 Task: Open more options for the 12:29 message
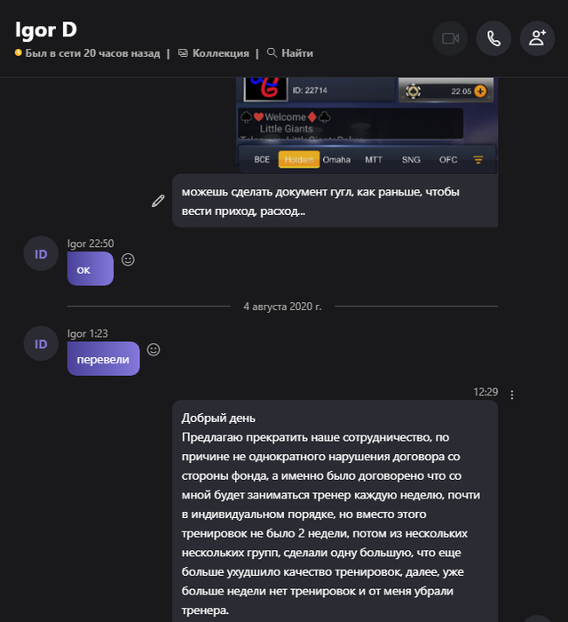click(512, 395)
